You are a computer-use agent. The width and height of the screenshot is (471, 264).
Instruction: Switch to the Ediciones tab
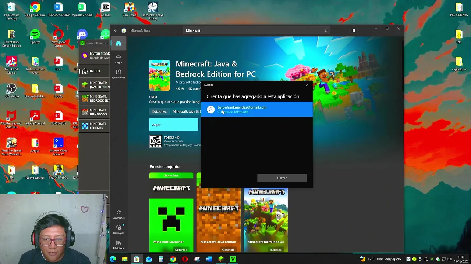click(x=159, y=111)
